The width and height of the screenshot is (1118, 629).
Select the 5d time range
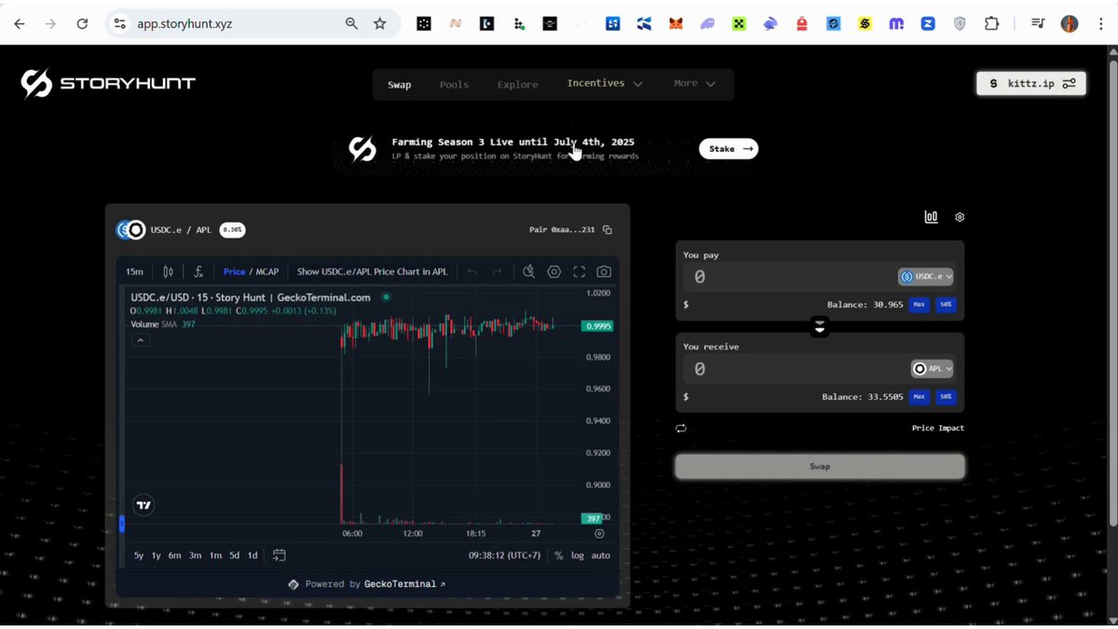tap(234, 555)
